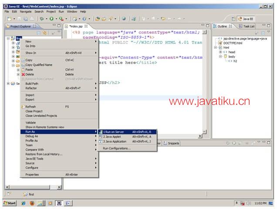277x211 pixels.
Task: Click Internet Explorer icon in taskbar
Action: (24, 203)
